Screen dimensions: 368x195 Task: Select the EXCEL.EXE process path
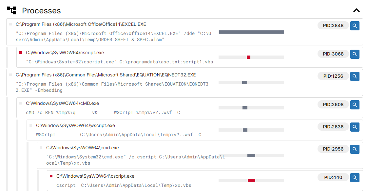[81, 24]
